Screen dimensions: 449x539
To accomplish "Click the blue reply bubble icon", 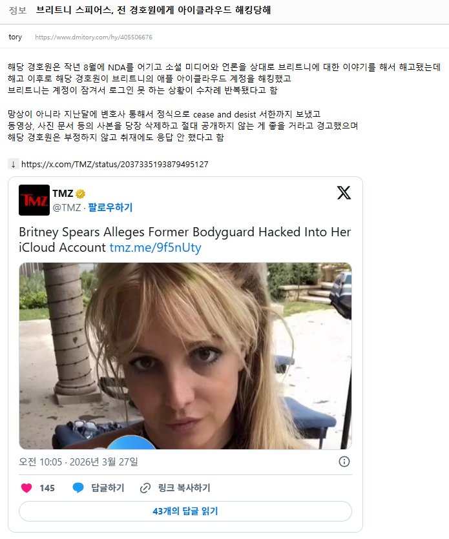I will pyautogui.click(x=78, y=488).
